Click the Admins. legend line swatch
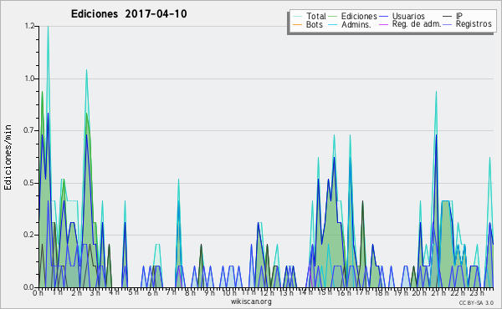Image resolution: width=502 pixels, height=309 pixels. (x=333, y=24)
